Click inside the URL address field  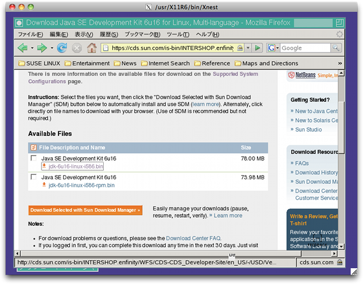[x=170, y=48]
